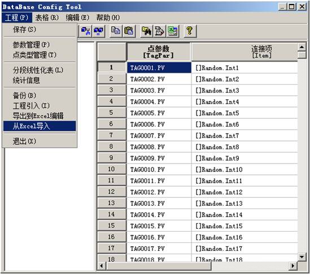Click the Paste clipboard toolbar icon
310x274 pixels.
pos(129,31)
